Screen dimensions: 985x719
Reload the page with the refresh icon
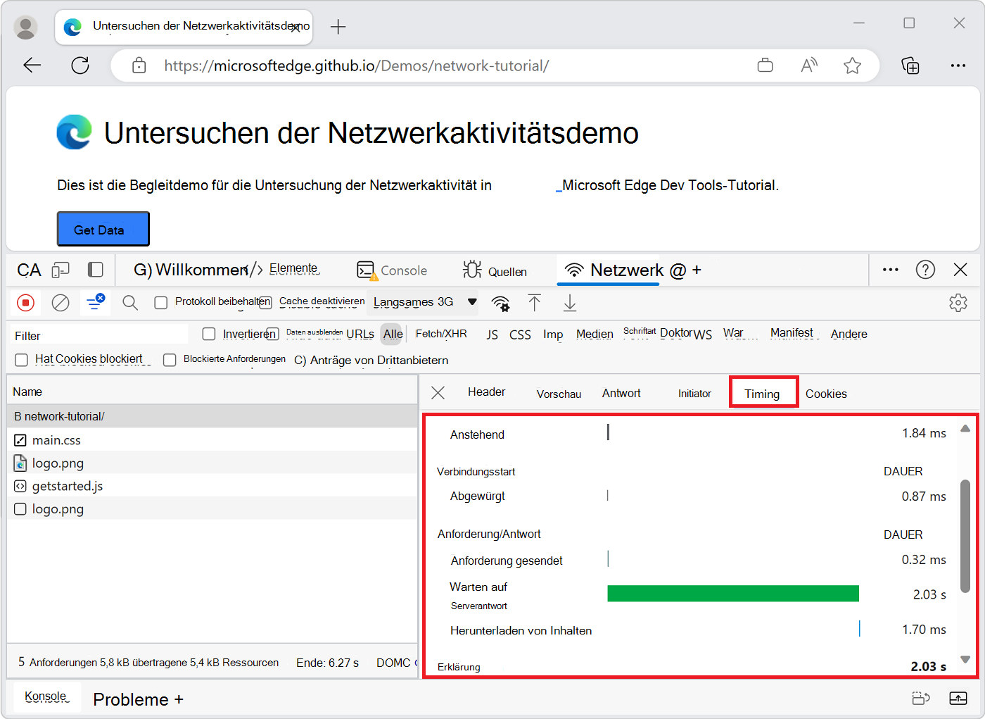(x=80, y=65)
